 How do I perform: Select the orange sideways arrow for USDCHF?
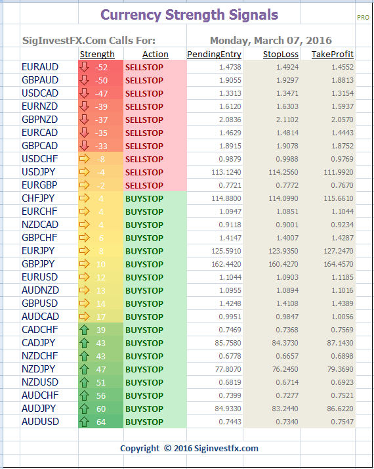point(85,159)
